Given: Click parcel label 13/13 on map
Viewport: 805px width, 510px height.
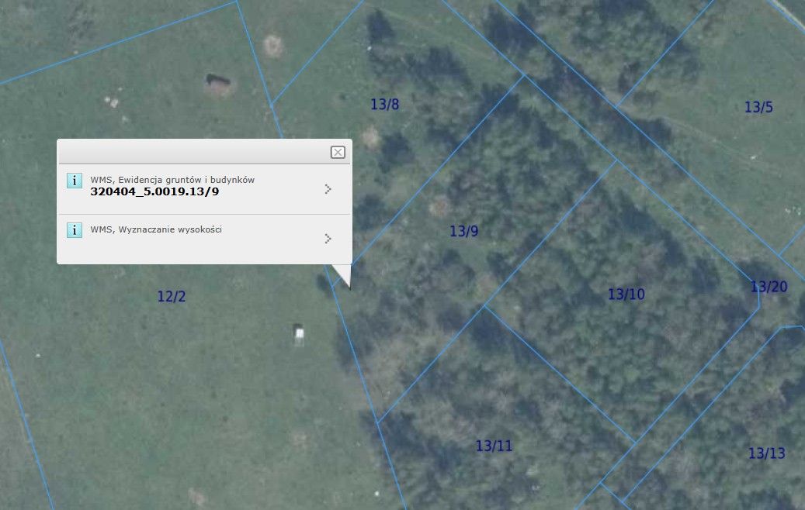Looking at the screenshot, I should tap(766, 453).
